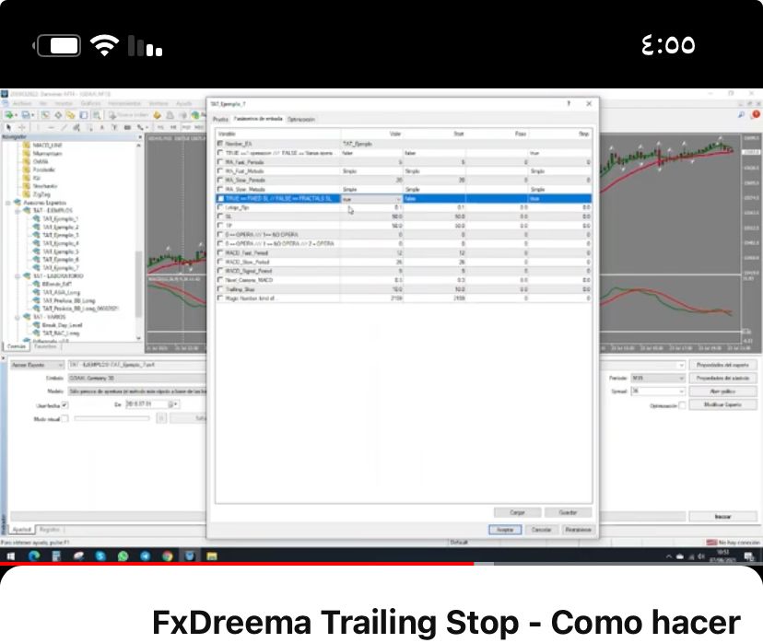This screenshot has width=763, height=643.
Task: Open the Data Window toolbar icon
Action: coord(58,115)
